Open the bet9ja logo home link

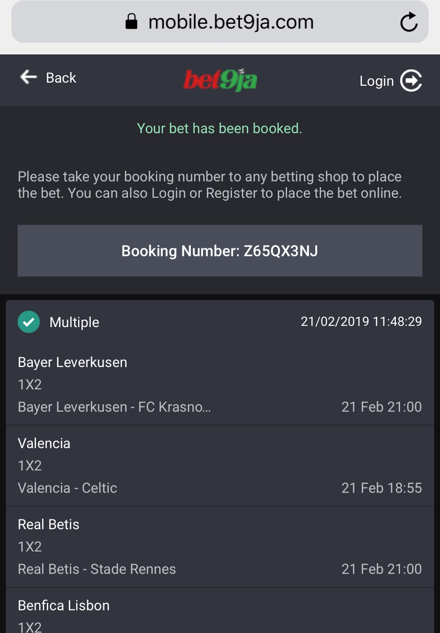coord(220,80)
